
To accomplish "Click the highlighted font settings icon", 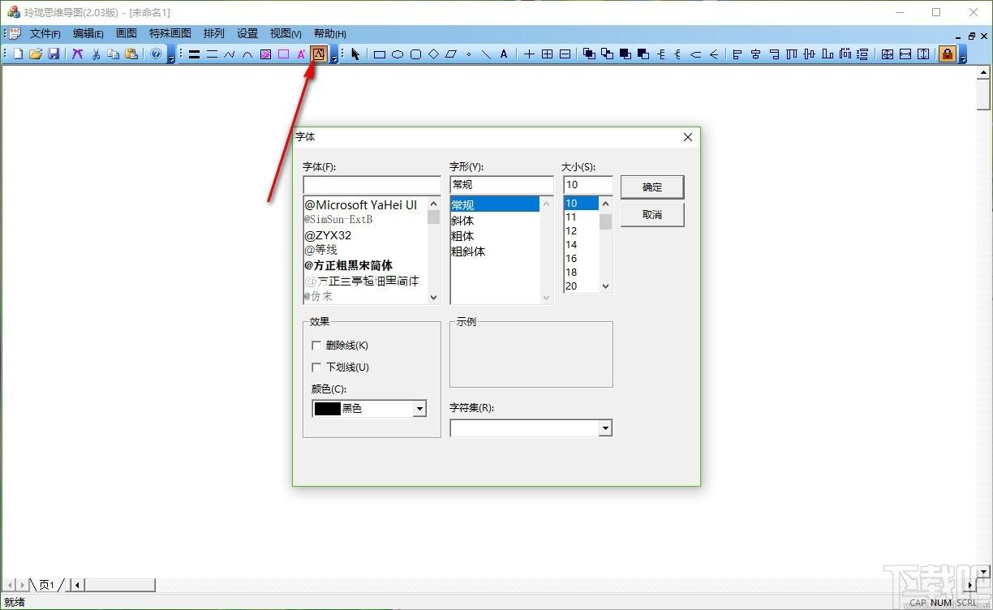I will (x=319, y=54).
